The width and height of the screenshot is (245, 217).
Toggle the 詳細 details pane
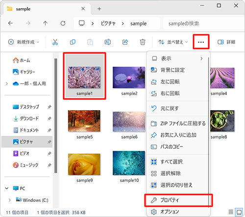[x=226, y=42]
